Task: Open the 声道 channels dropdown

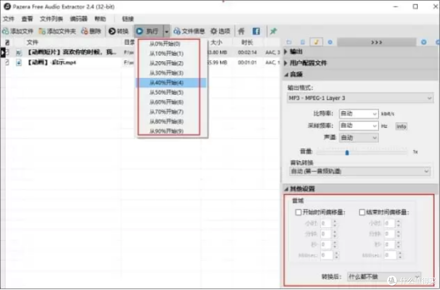Action: (359, 138)
